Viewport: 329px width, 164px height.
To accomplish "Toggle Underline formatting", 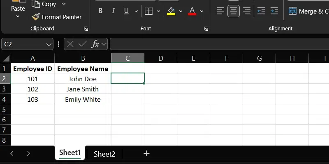I will (126, 11).
